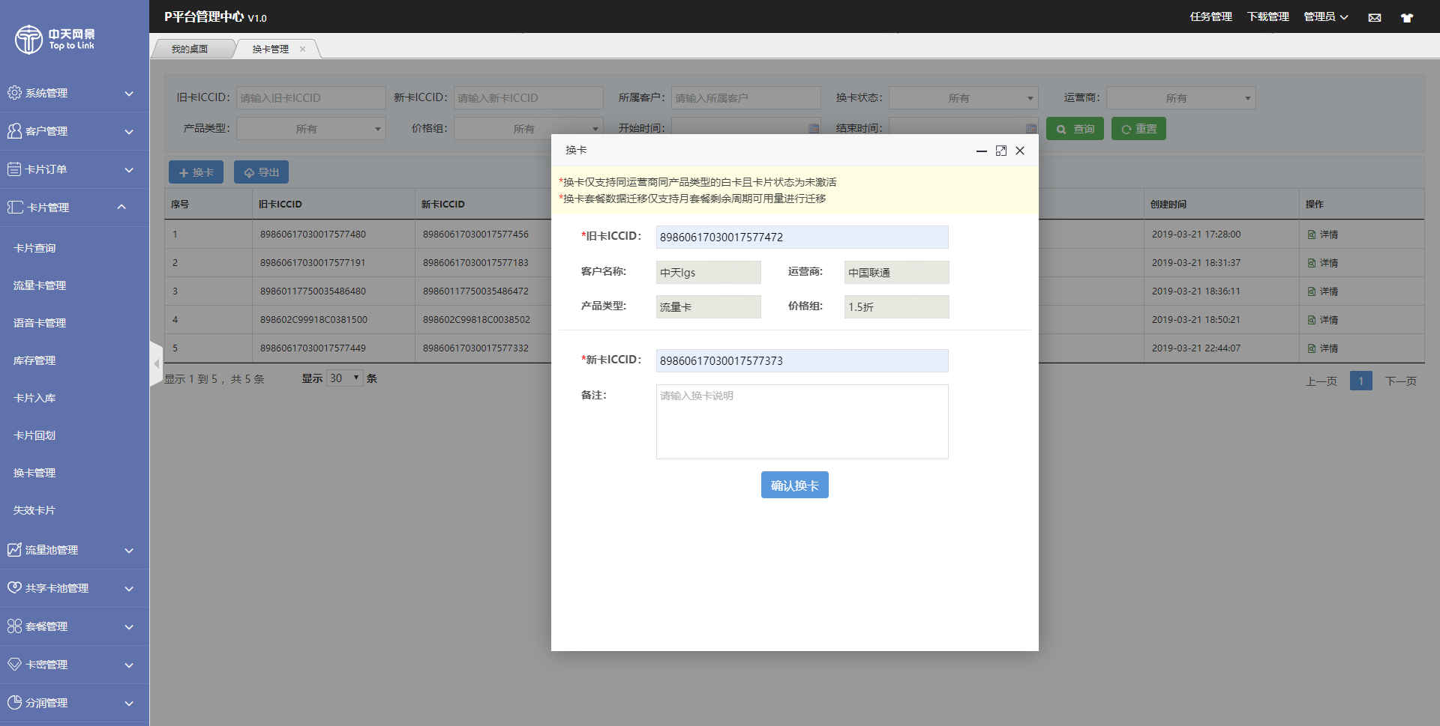Open the 结束时间 calendar picker icon
Viewport: 1440px width, 726px height.
1031,129
